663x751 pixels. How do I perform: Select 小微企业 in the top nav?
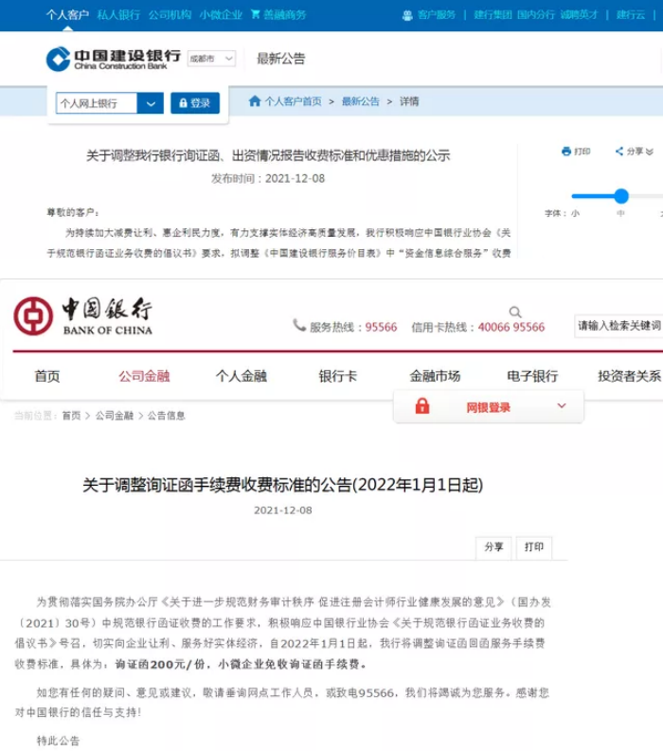[x=221, y=15]
